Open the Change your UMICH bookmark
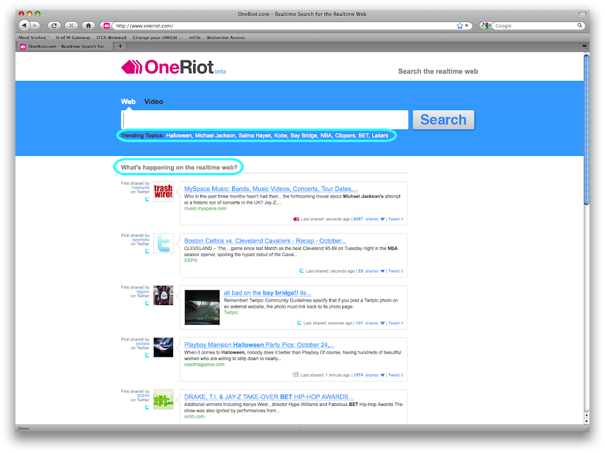The height and width of the screenshot is (453, 605). [157, 37]
